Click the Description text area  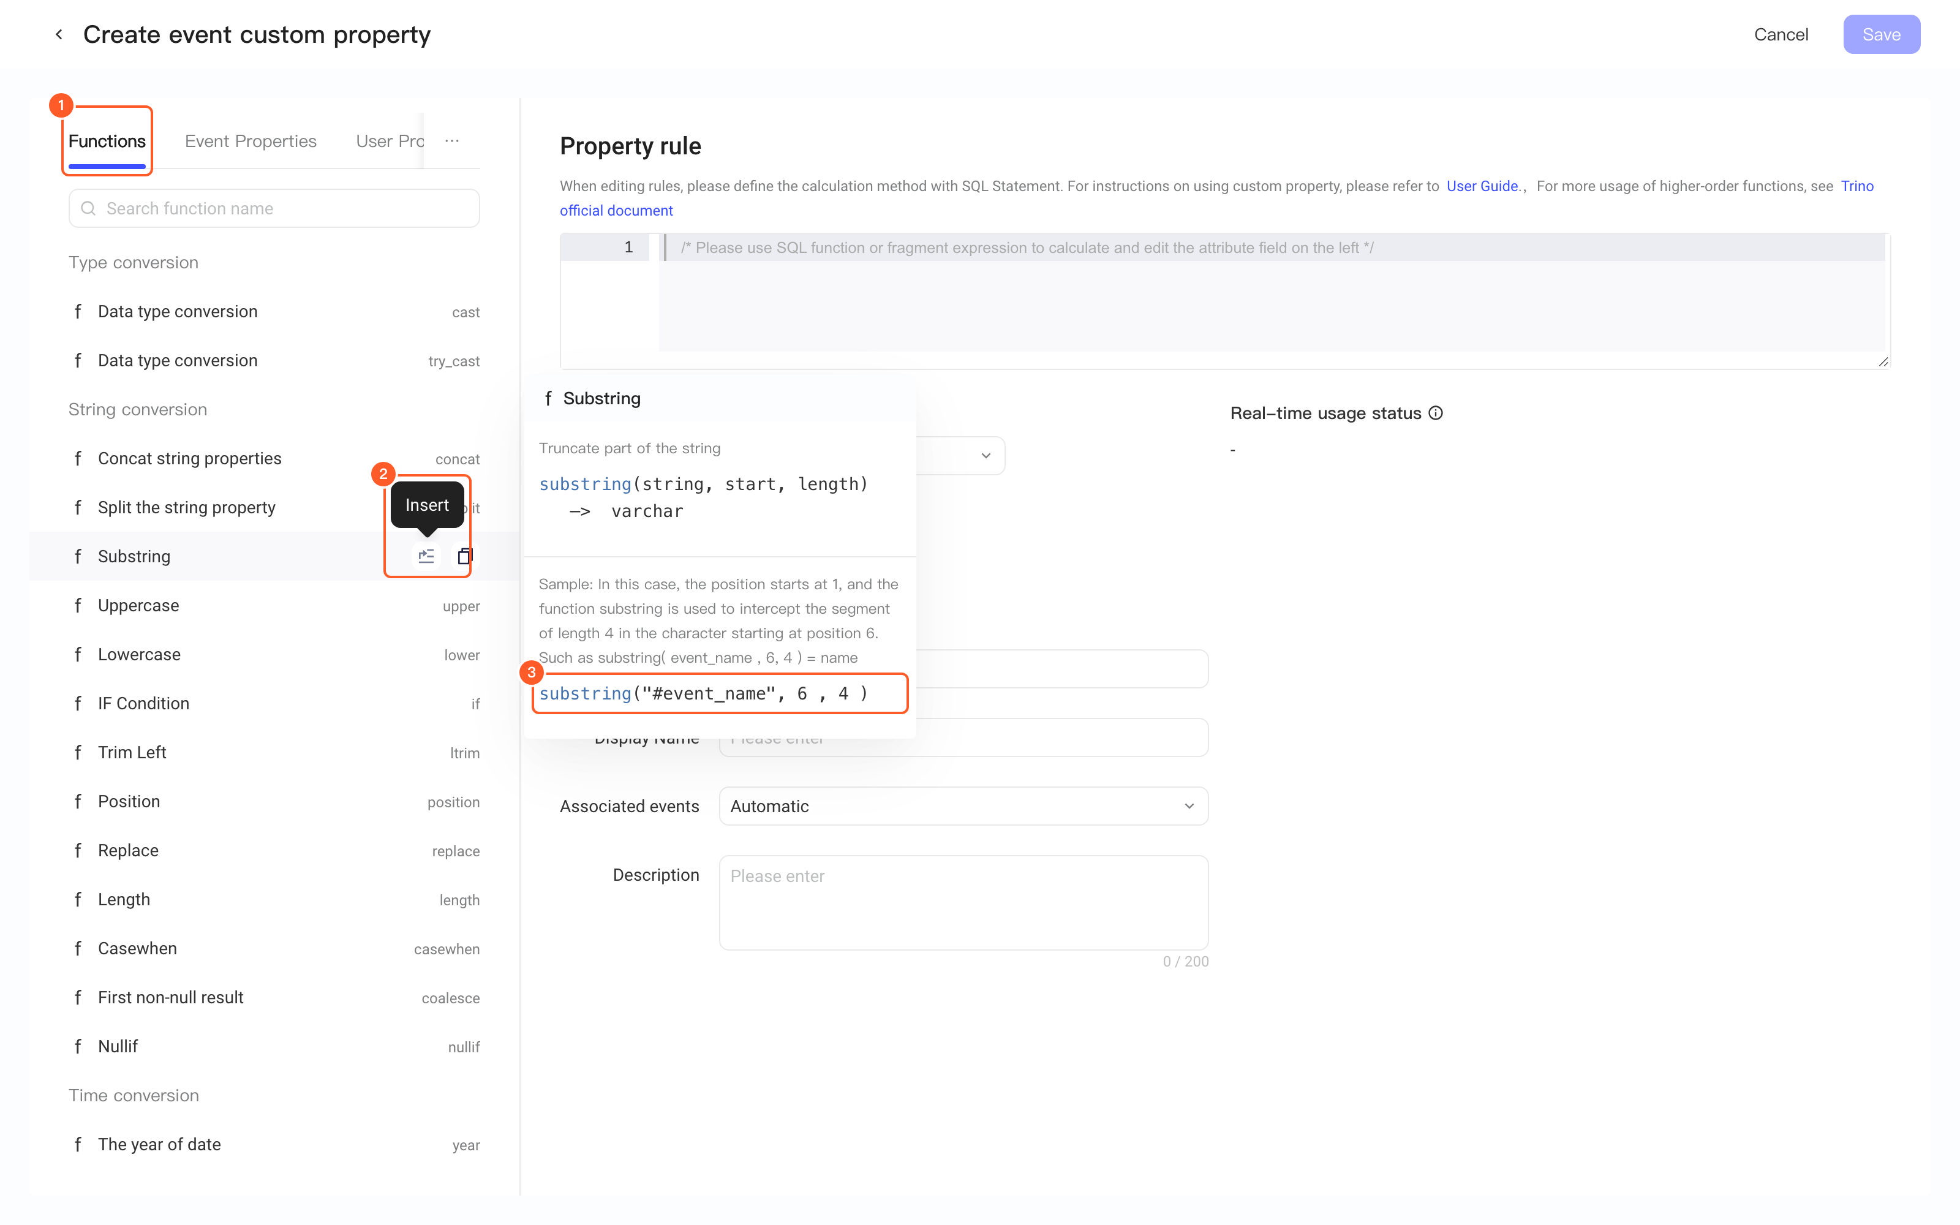[x=963, y=903]
